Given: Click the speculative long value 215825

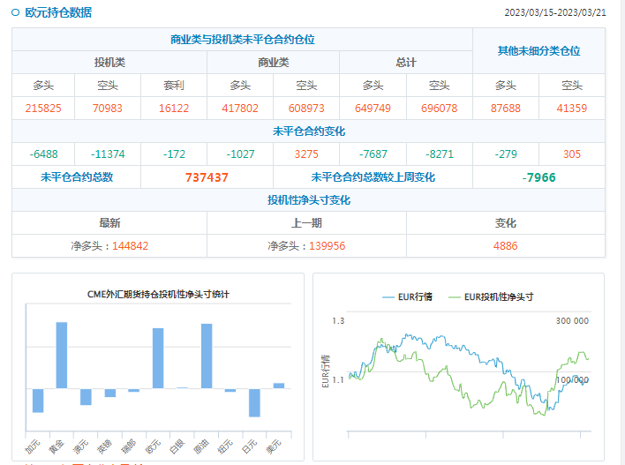Looking at the screenshot, I should [x=43, y=109].
